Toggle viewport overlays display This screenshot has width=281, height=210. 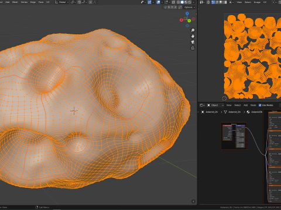point(158,2)
